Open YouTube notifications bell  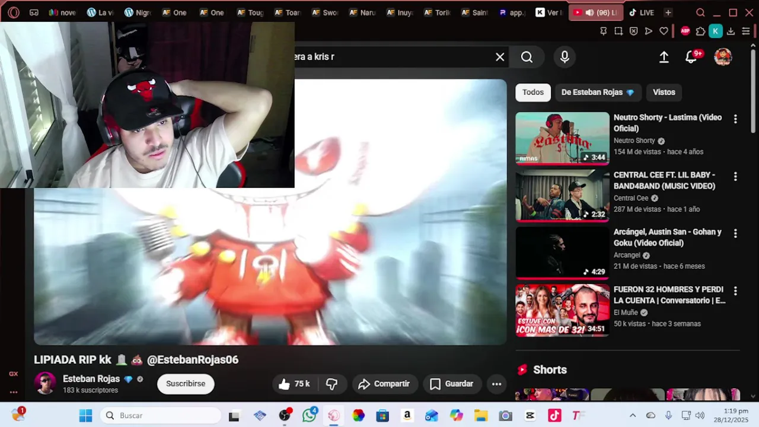coord(691,57)
